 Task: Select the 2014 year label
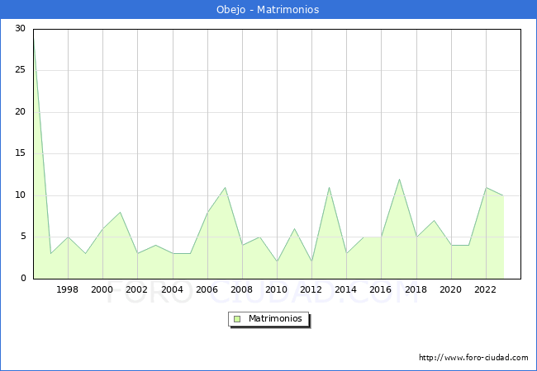pyautogui.click(x=346, y=290)
